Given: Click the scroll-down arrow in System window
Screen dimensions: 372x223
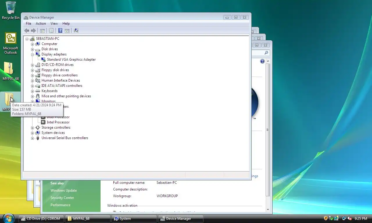Looking at the screenshot, I should [268, 209].
